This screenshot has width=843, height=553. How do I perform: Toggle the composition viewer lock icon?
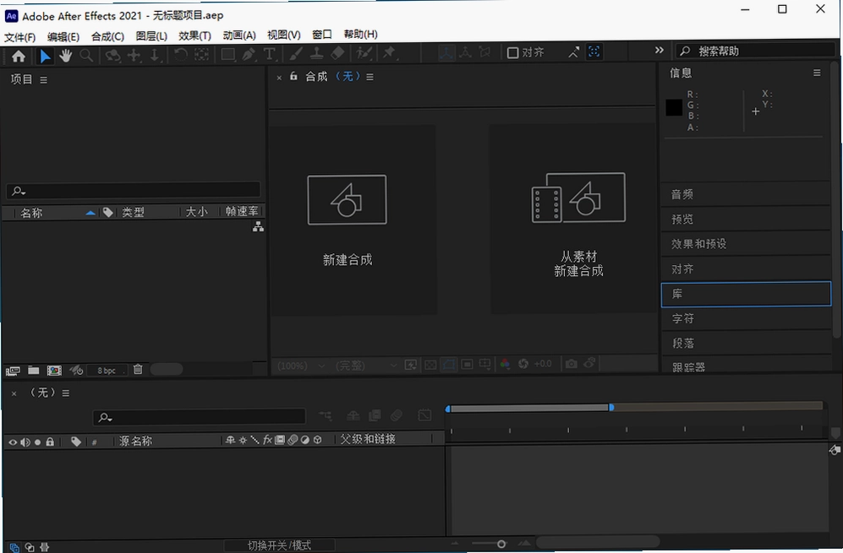[293, 76]
